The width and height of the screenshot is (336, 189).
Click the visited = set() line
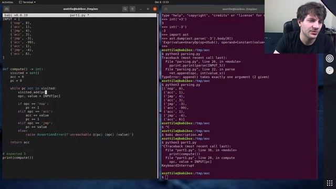point(25,73)
